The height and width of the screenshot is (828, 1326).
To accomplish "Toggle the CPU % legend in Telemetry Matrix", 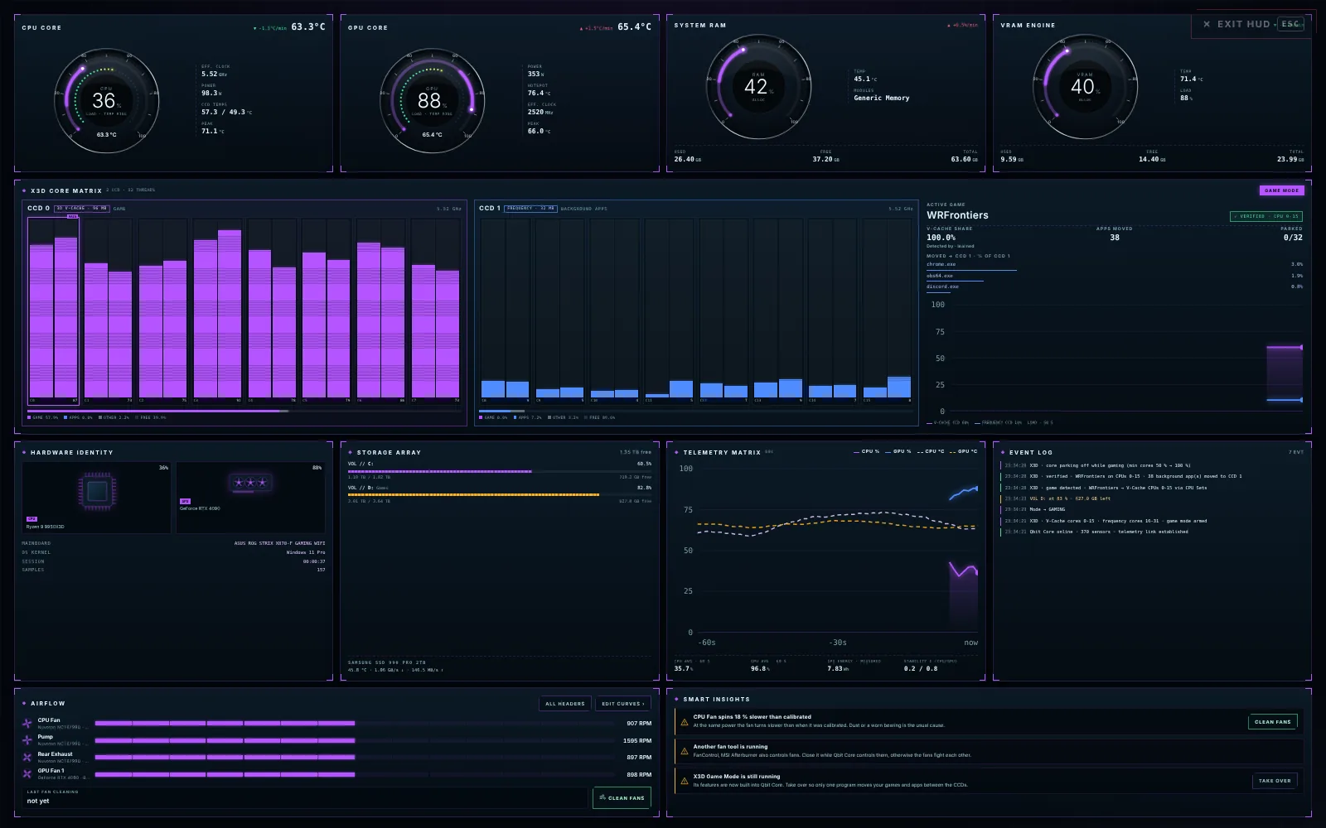I will [866, 451].
